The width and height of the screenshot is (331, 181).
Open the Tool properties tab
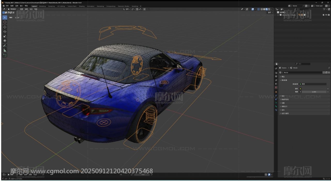[x=276, y=68]
